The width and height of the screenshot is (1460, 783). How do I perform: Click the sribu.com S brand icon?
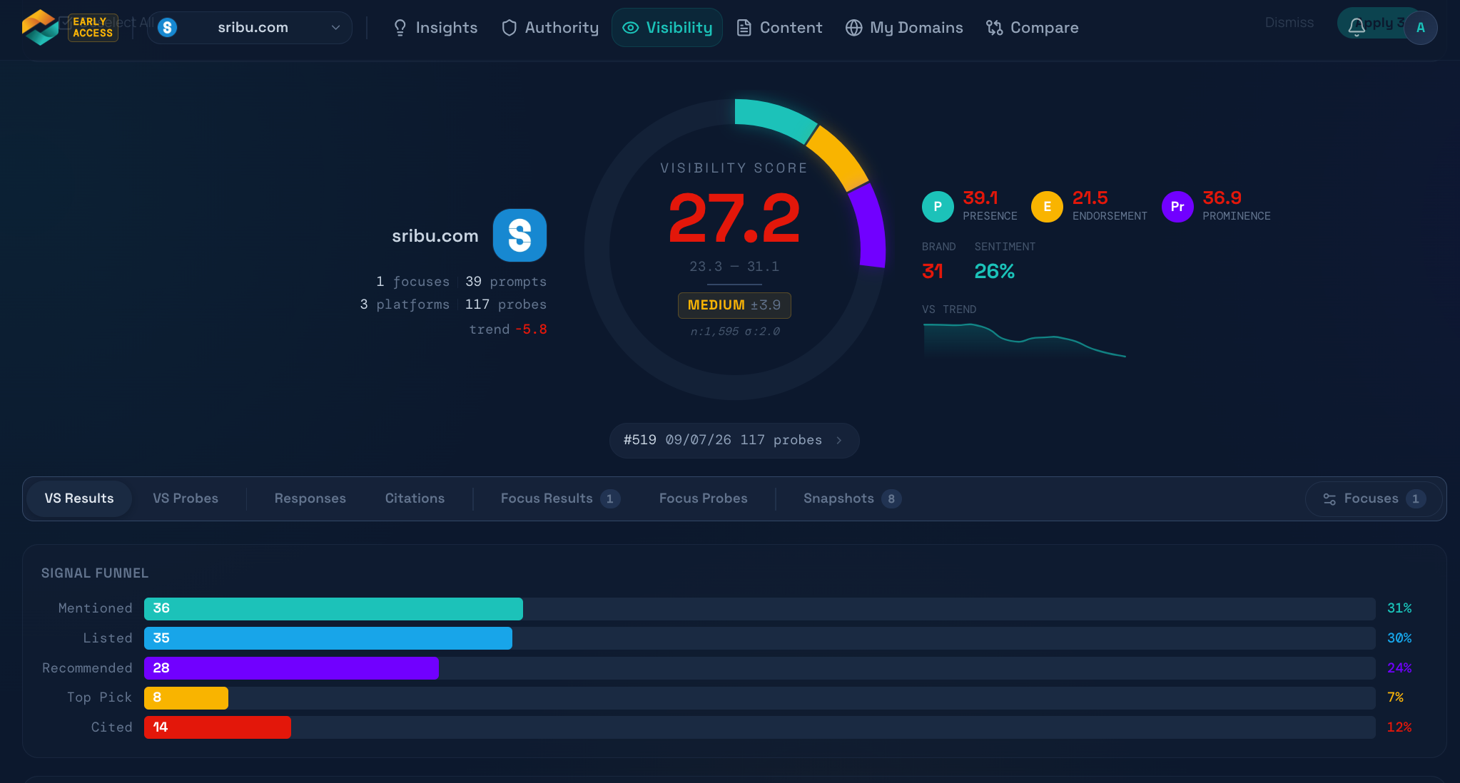[519, 235]
